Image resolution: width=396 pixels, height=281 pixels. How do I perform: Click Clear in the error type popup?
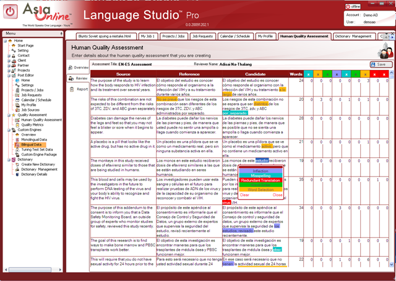point(244,195)
